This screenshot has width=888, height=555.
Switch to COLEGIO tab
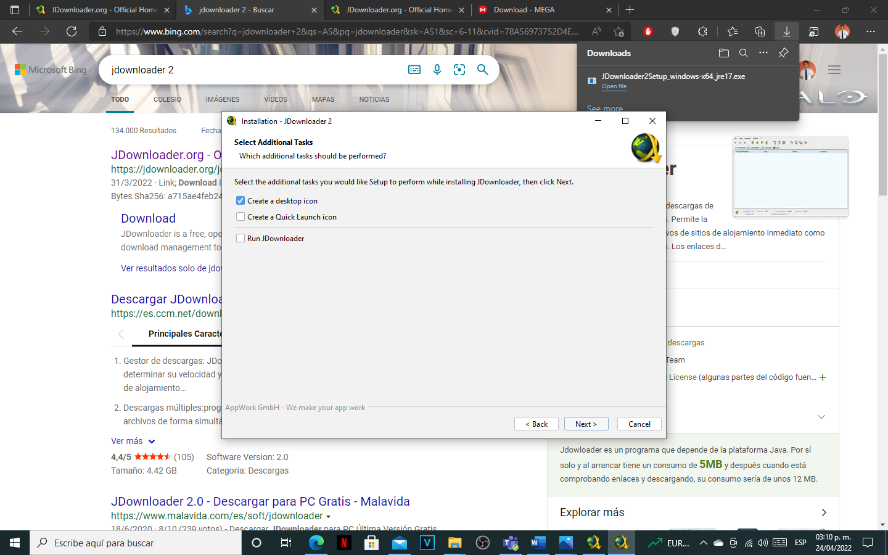pos(167,99)
